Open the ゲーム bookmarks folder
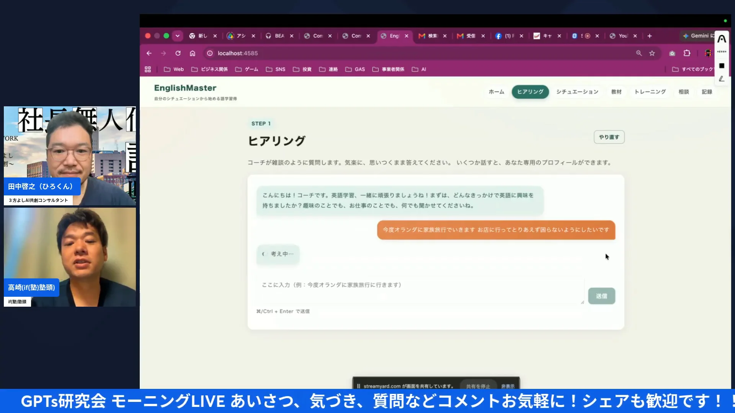 click(247, 69)
